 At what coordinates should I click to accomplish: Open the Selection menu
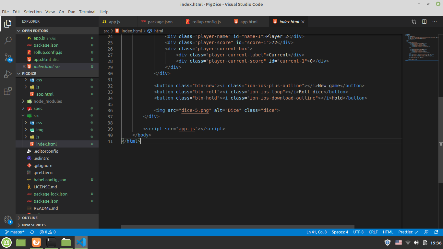click(x=33, y=12)
